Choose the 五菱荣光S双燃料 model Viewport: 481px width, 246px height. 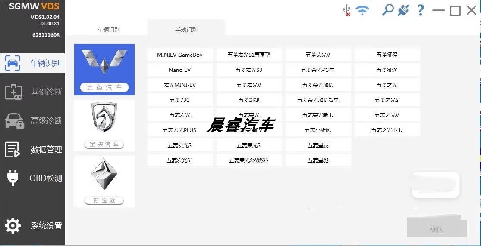tap(249, 160)
